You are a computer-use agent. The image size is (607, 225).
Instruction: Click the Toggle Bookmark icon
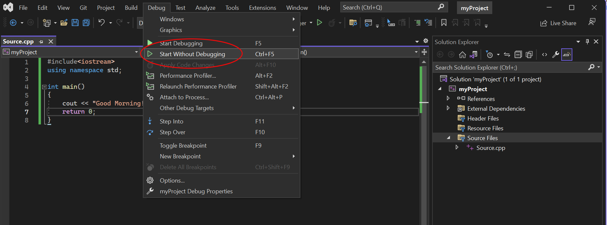[444, 23]
